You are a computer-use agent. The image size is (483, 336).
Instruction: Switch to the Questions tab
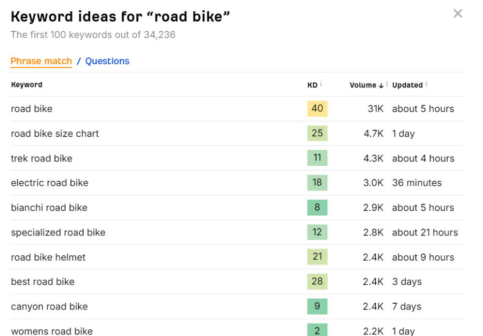pos(107,61)
